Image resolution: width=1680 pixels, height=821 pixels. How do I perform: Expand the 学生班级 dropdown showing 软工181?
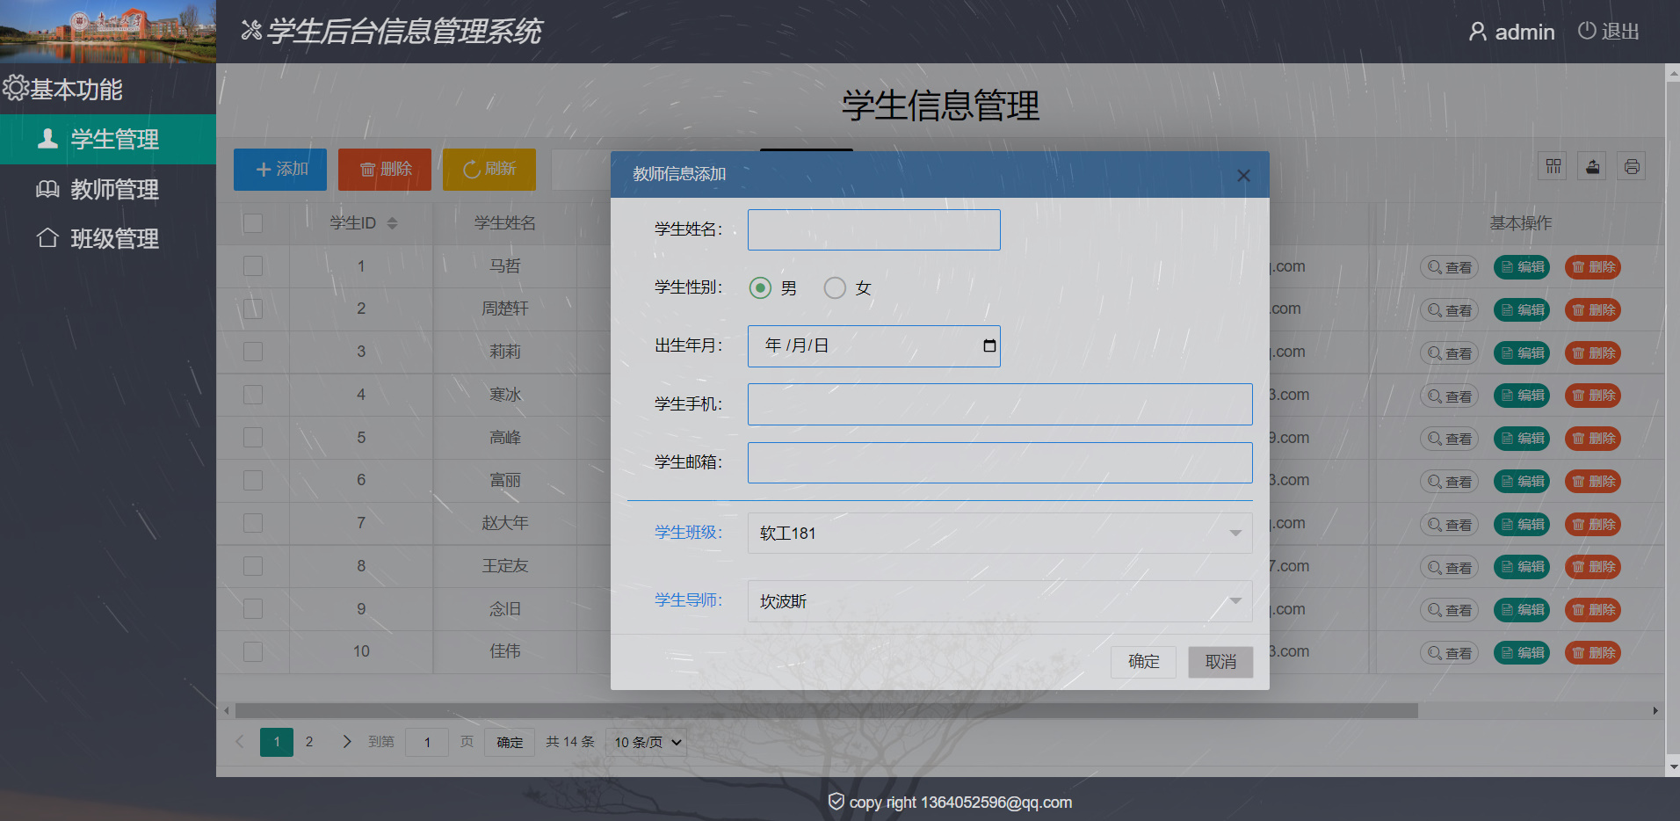[999, 533]
